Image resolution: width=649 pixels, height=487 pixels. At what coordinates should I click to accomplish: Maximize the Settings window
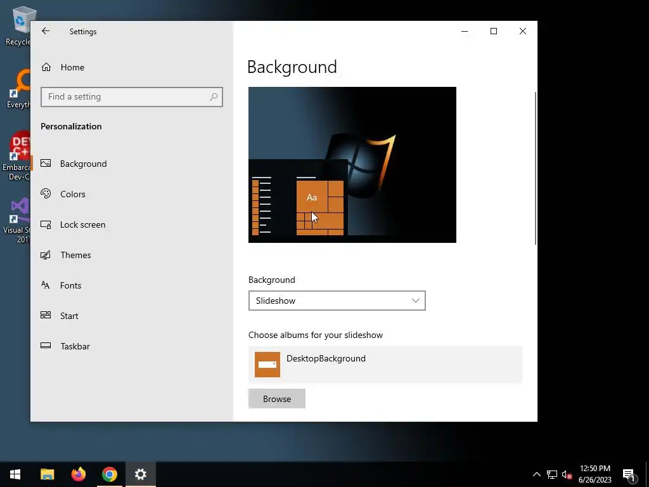(x=493, y=31)
